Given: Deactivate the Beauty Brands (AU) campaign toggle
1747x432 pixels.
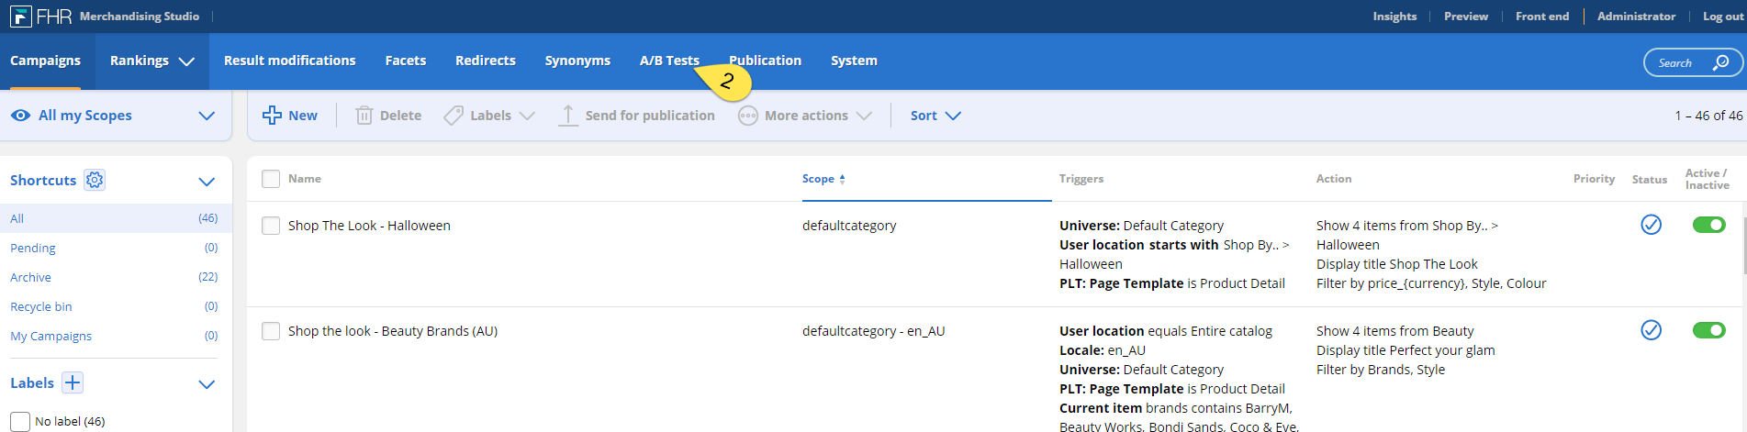Looking at the screenshot, I should tap(1709, 330).
